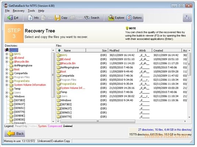Click directory tree scroll down arrow

click(53, 121)
